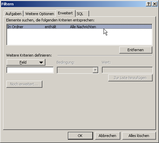Click into the Wert input field

pos(127,70)
